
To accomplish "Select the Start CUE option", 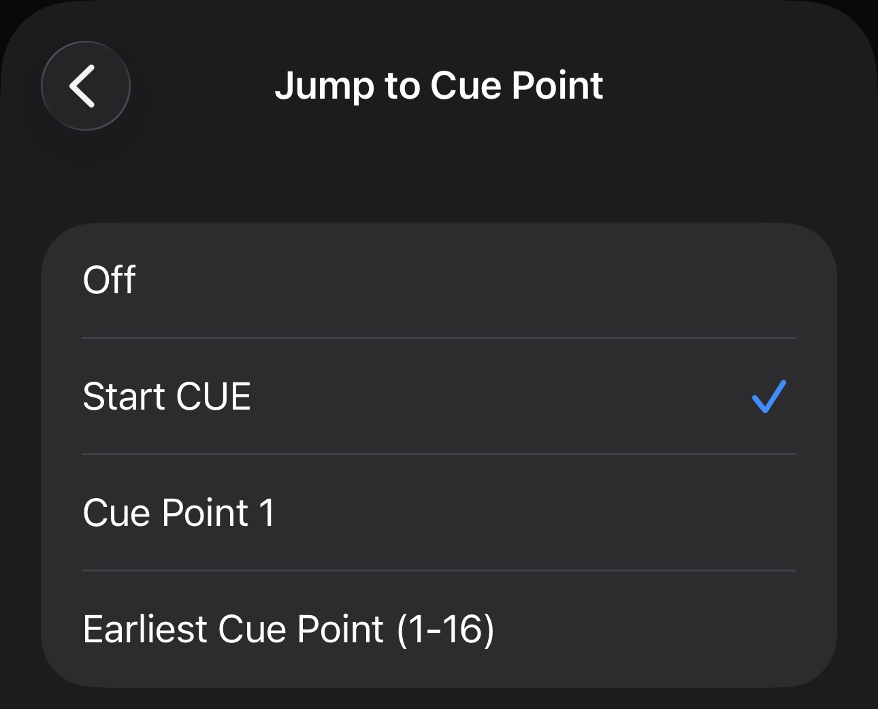I will pos(438,397).
